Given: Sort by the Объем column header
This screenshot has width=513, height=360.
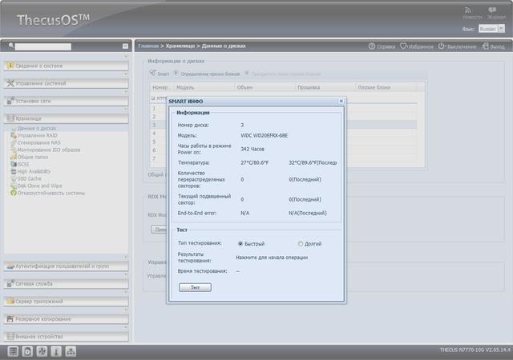Looking at the screenshot, I should pyautogui.click(x=265, y=87).
